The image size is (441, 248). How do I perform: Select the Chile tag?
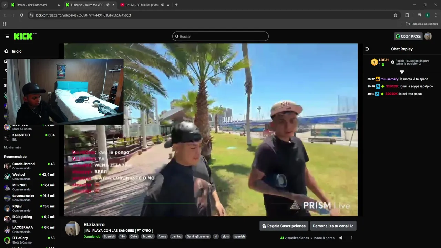134,237
